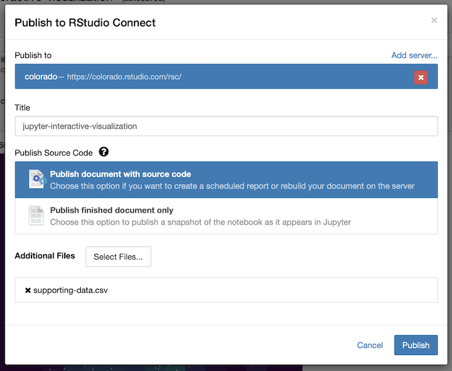Image resolution: width=452 pixels, height=371 pixels.
Task: Click the Publish Source Code label
Action: point(54,153)
